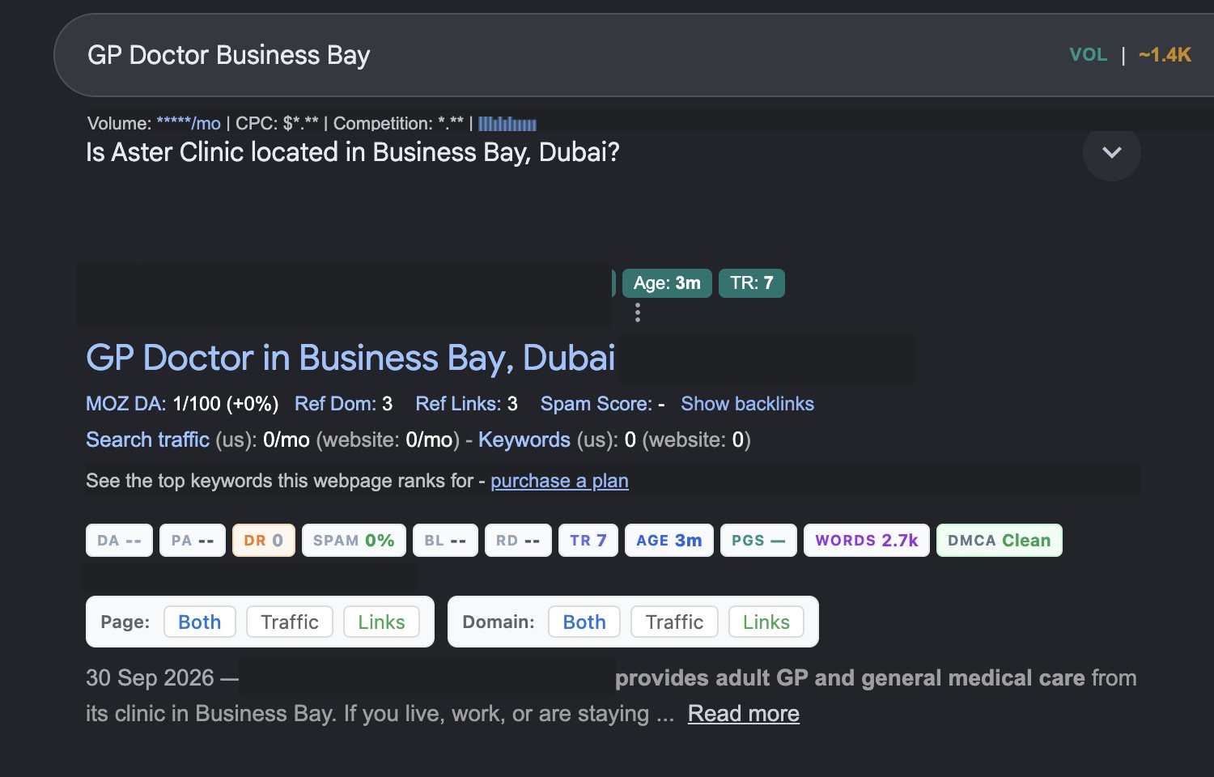Click the Ref Dom link
This screenshot has width=1214, height=777.
click(335, 404)
